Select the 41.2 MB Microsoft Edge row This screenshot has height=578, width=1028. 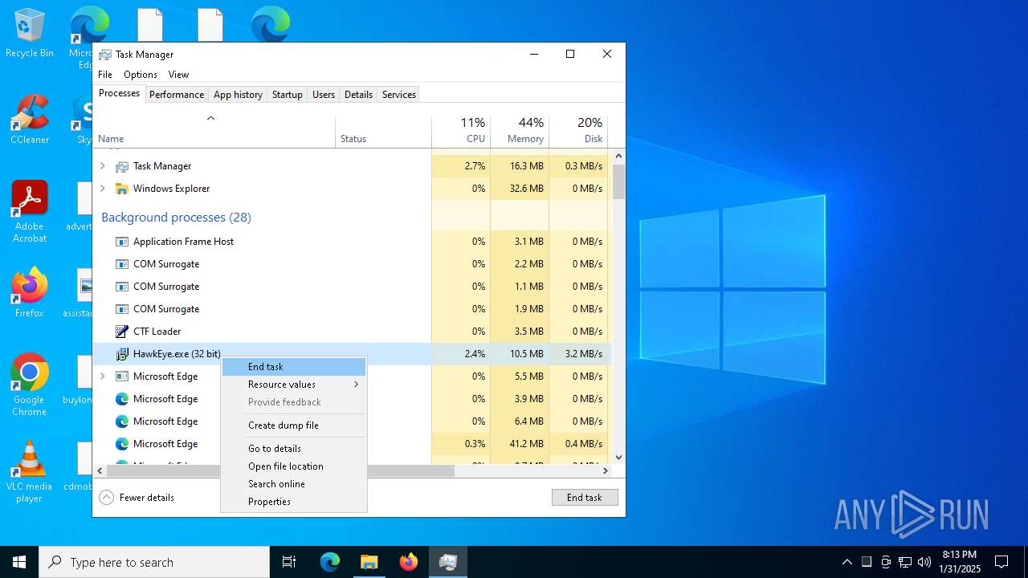pyautogui.click(x=352, y=444)
